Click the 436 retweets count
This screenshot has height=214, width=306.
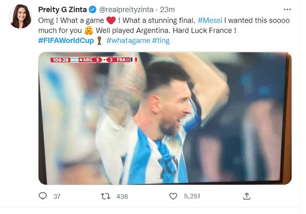tap(122, 196)
